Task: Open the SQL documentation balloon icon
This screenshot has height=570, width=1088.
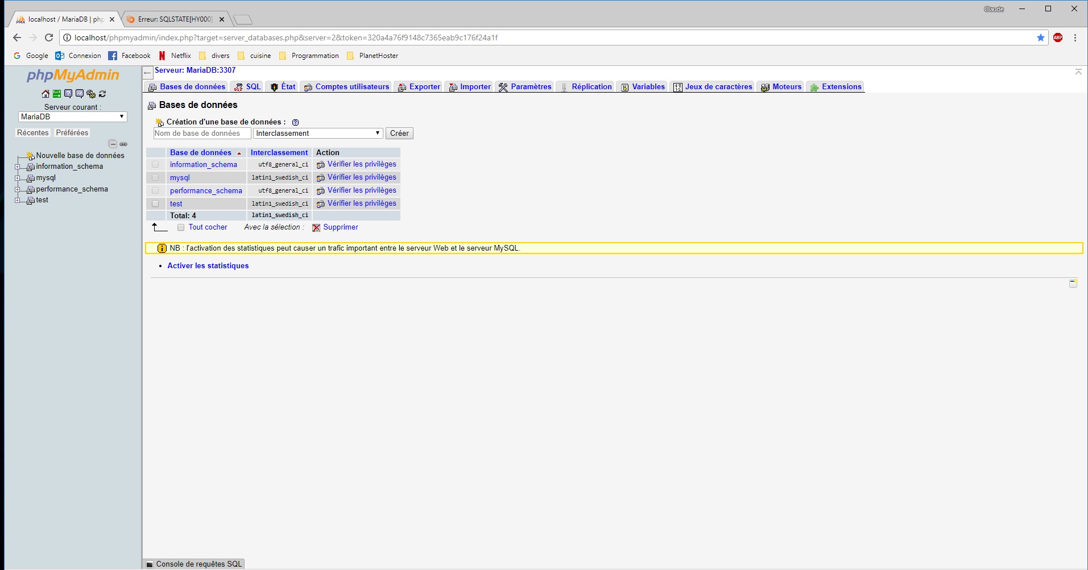Action: point(79,94)
